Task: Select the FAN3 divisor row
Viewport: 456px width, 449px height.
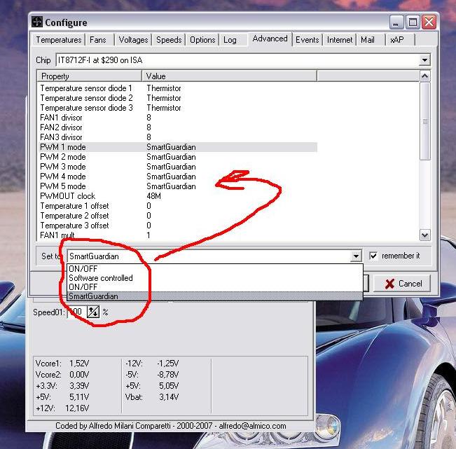Action: pos(177,137)
